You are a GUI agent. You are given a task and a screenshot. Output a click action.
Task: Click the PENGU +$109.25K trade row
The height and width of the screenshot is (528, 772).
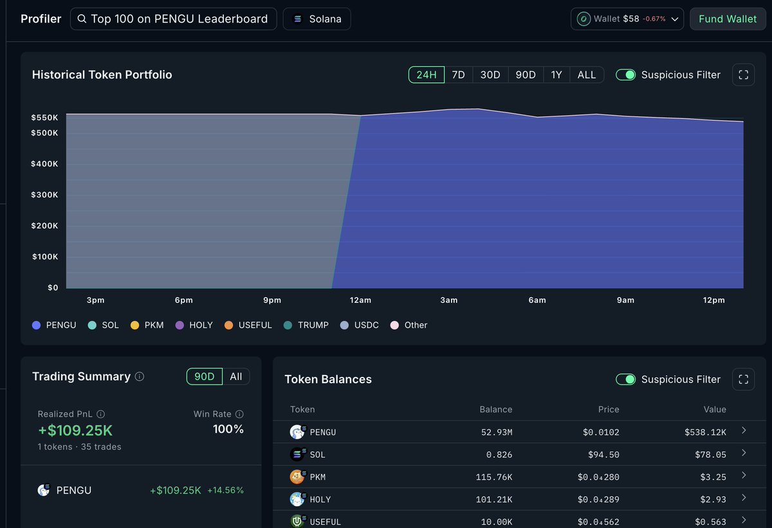pos(141,491)
